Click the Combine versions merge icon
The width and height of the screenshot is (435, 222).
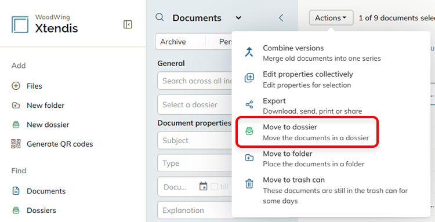249,52
